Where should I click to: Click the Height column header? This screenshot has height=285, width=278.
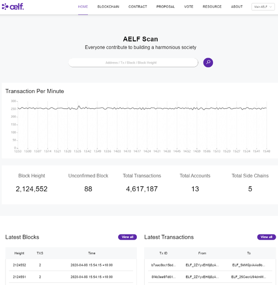click(19, 253)
